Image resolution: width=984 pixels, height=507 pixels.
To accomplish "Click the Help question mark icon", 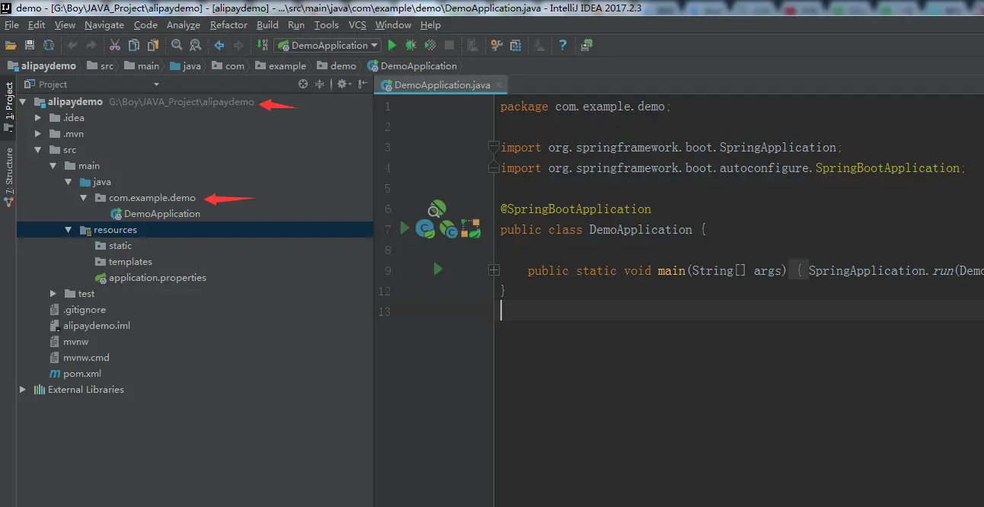I will pos(563,46).
